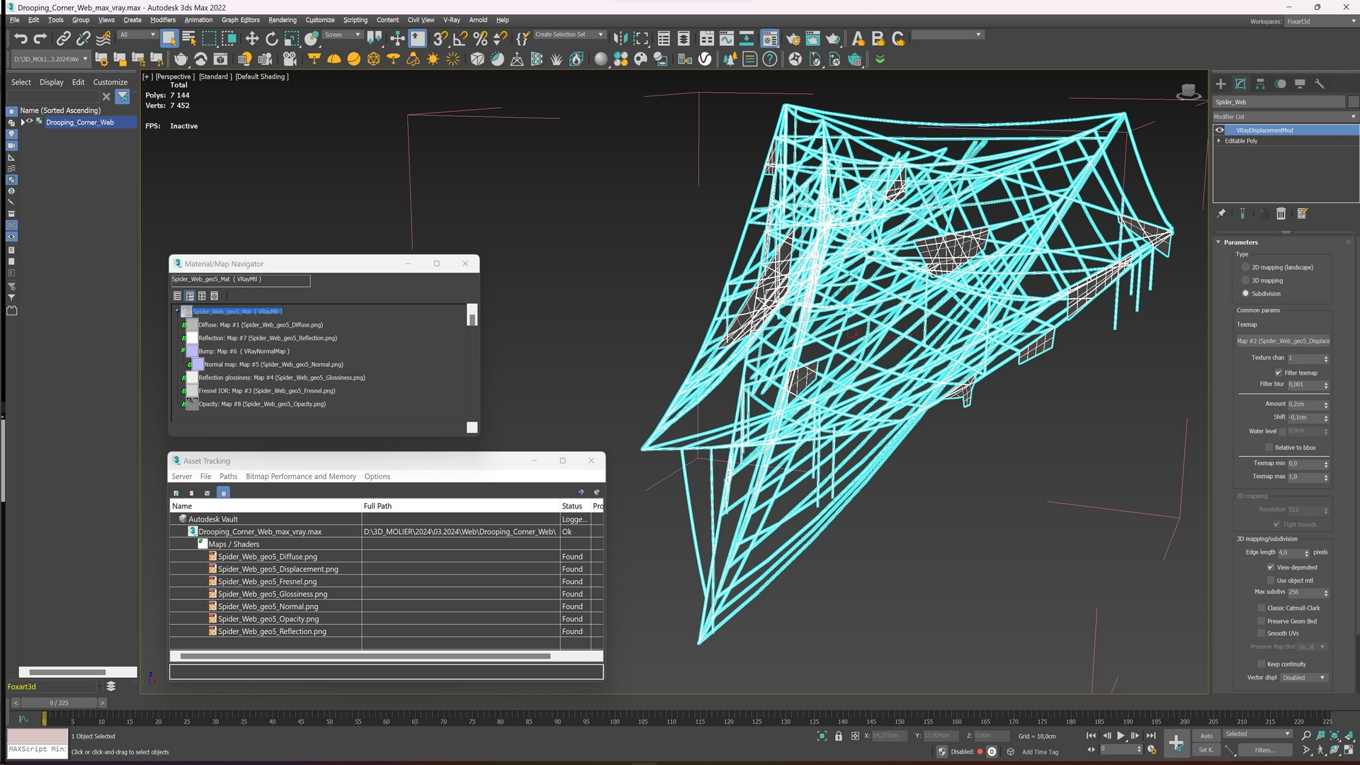Toggle Relative to bbox checkbox
1360x765 pixels.
coord(1269,448)
